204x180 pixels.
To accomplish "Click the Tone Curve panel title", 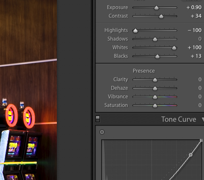I will pyautogui.click(x=179, y=119).
